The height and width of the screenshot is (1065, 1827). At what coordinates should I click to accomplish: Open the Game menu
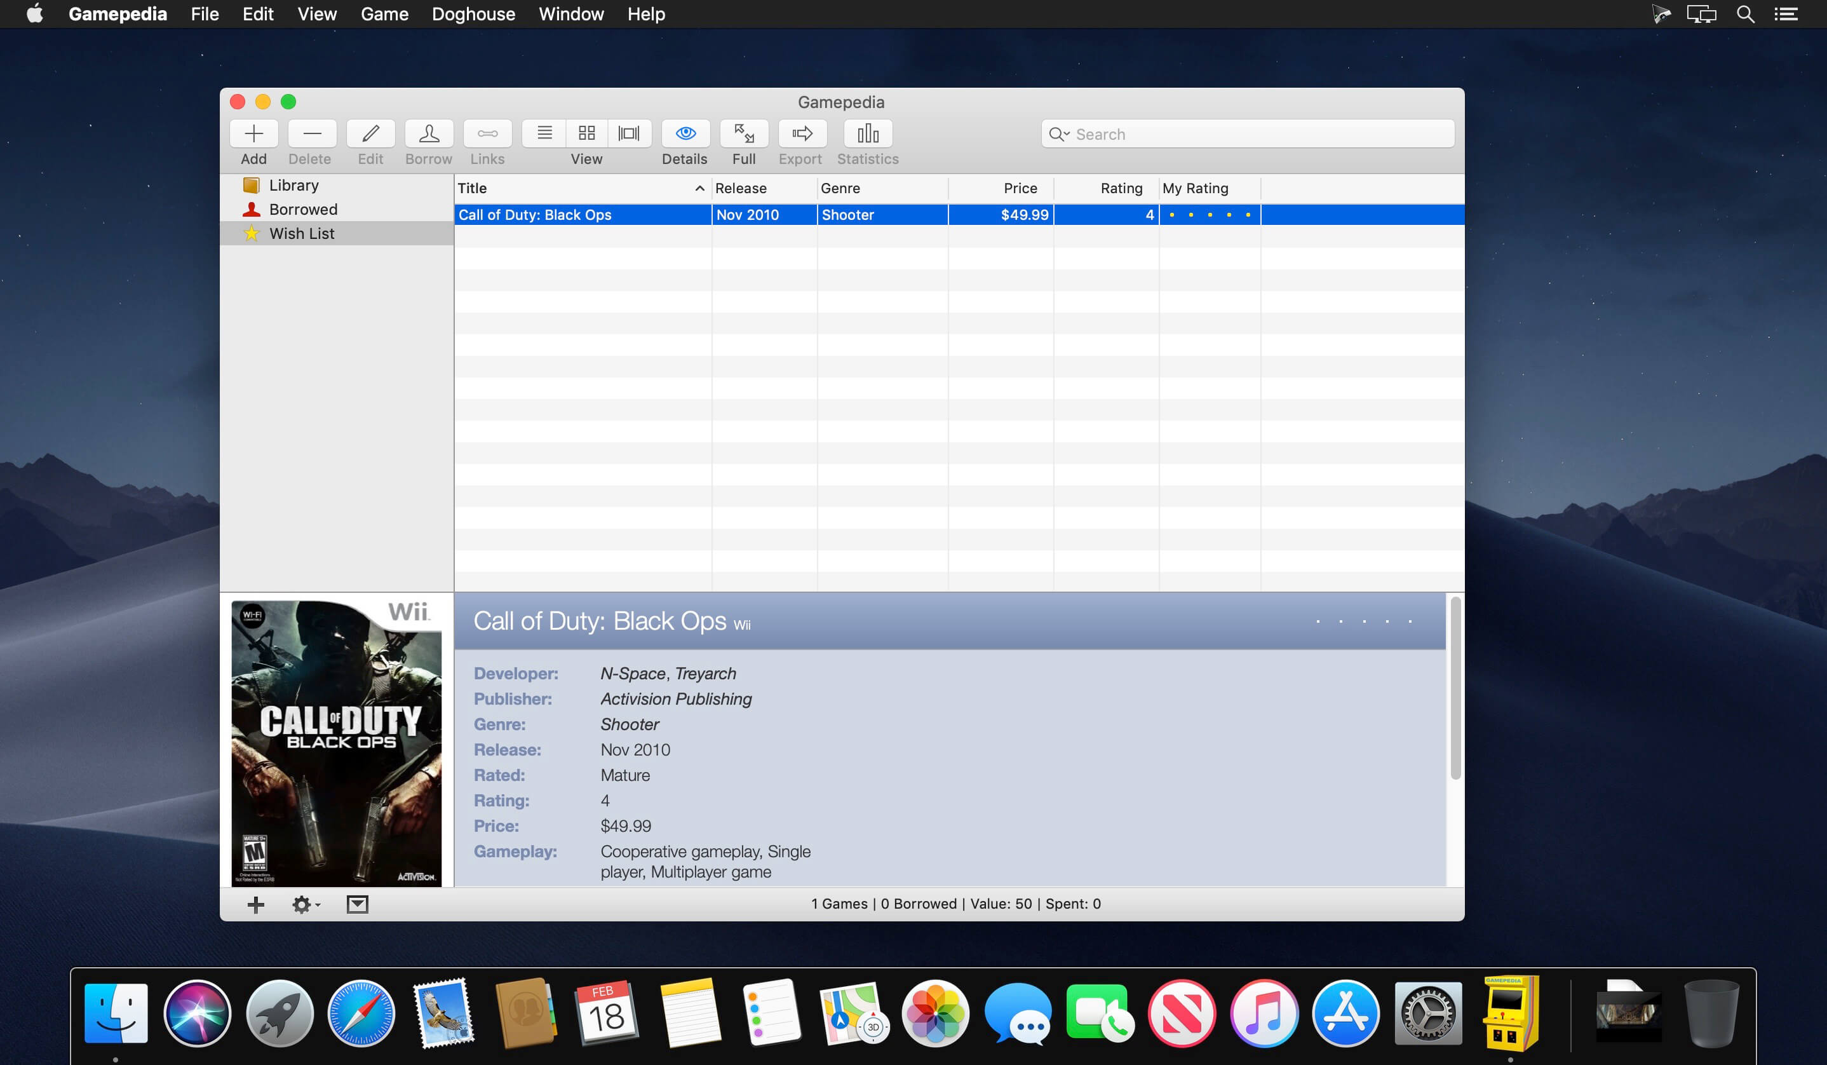[x=384, y=14]
